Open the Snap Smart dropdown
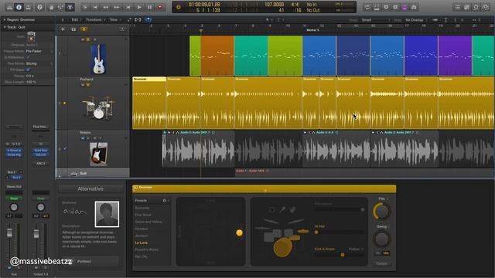The width and height of the screenshot is (495, 278). (375, 20)
